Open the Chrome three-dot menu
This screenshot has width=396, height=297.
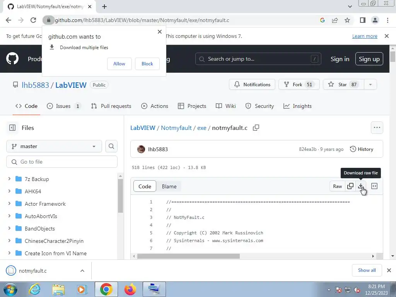[387, 20]
